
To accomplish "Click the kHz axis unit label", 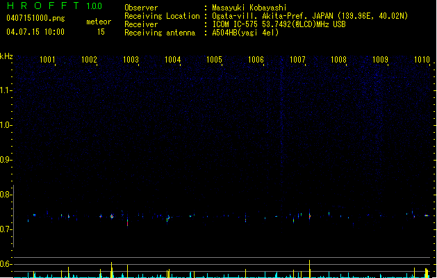I will coord(6,56).
